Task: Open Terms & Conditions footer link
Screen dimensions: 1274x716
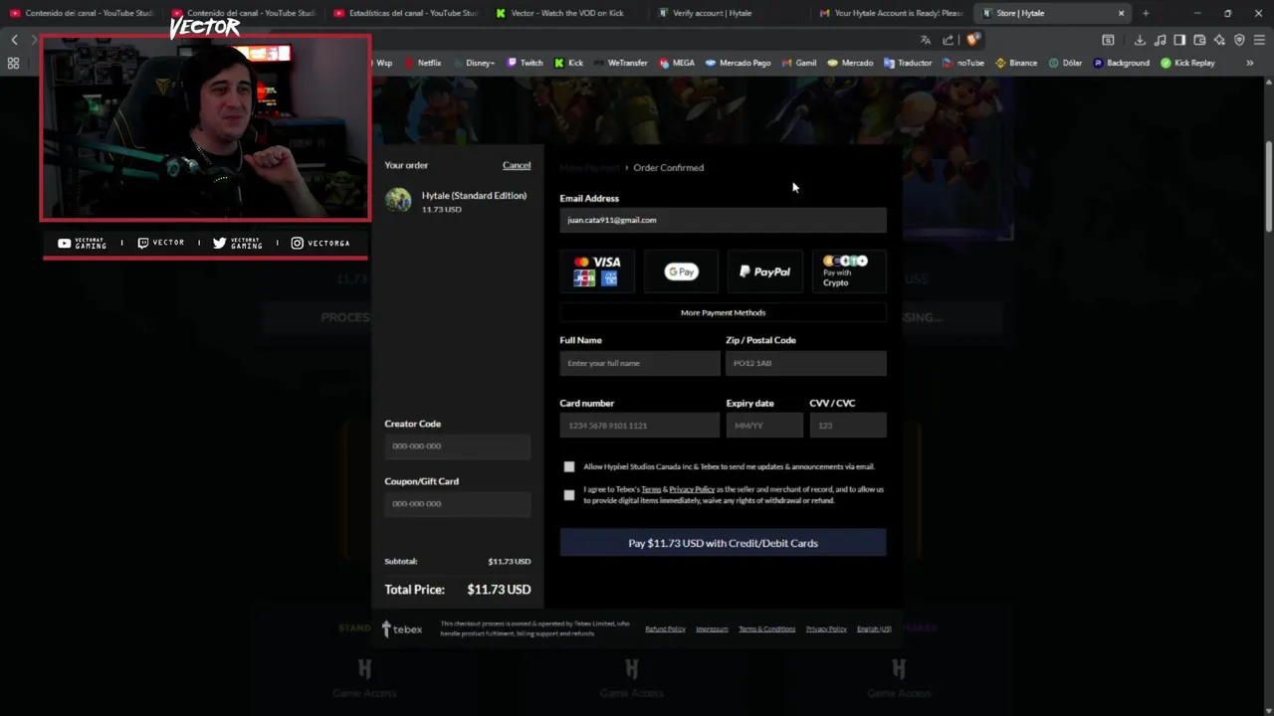Action: click(x=766, y=628)
